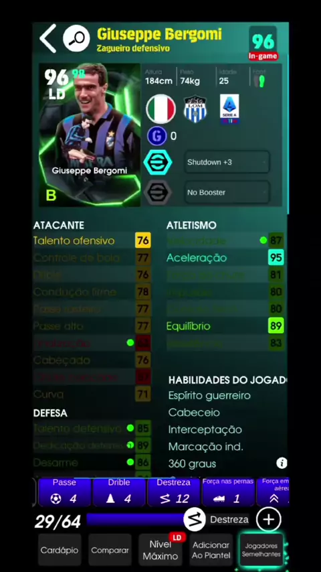Click the blue G coin icon
This screenshot has height=572, width=321.
(x=157, y=136)
